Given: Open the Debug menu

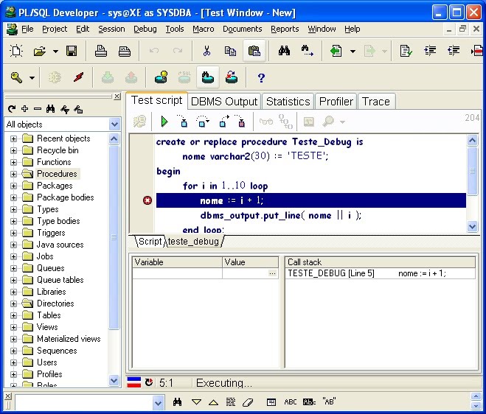Looking at the screenshot, I should click(x=145, y=29).
